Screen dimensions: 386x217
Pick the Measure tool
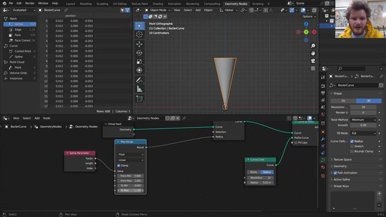tap(139, 89)
